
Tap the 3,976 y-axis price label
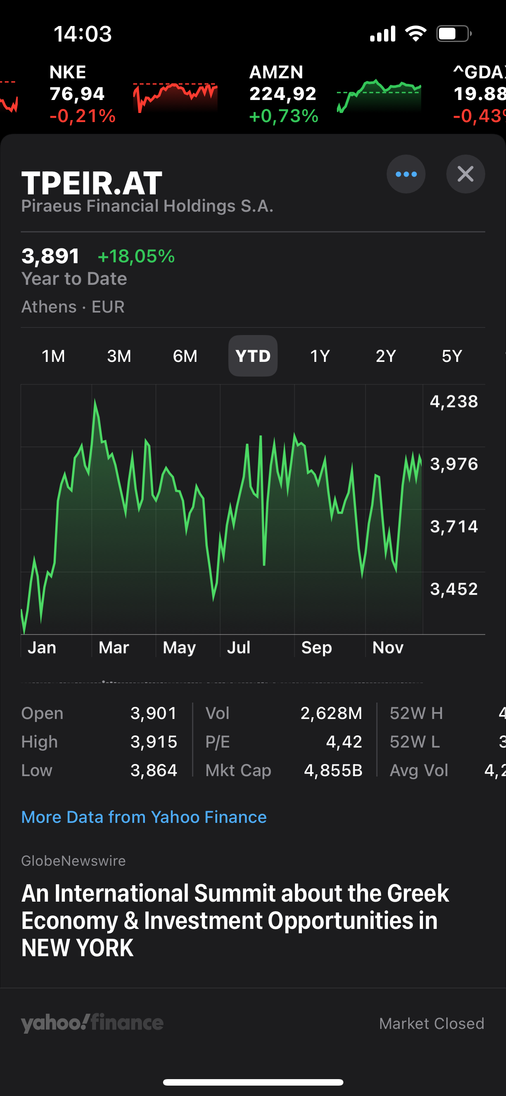click(454, 464)
